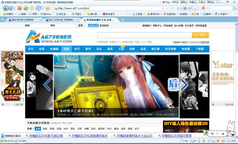Switch to 秦时明月吧 browser tab
The width and height of the screenshot is (238, 144).
(23, 20)
